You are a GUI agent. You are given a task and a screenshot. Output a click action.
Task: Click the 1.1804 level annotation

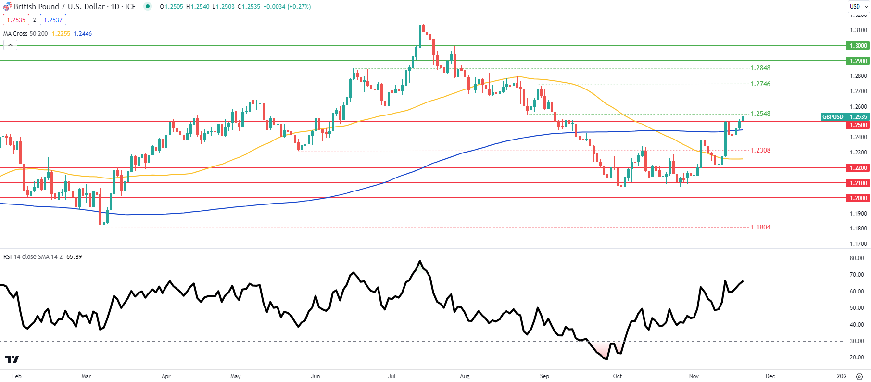tap(760, 228)
